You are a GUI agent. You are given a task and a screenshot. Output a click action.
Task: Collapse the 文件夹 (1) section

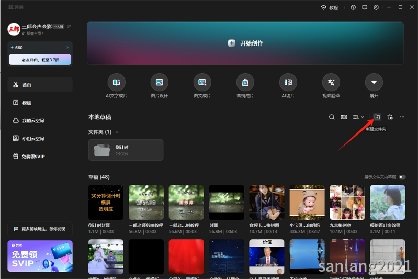click(x=117, y=132)
